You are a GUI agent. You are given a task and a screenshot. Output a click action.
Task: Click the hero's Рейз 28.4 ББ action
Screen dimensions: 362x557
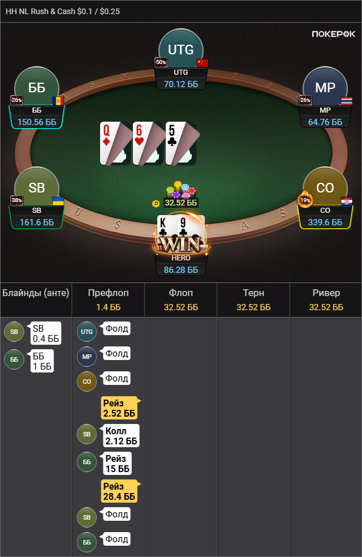(x=119, y=491)
